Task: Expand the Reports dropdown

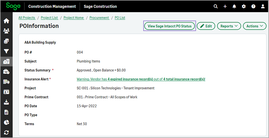Action: pos(229,26)
